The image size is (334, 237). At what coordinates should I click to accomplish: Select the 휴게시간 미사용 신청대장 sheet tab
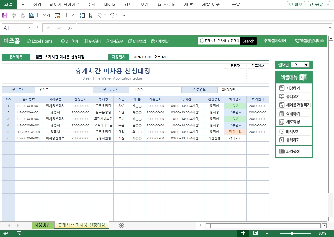[x=82, y=225]
